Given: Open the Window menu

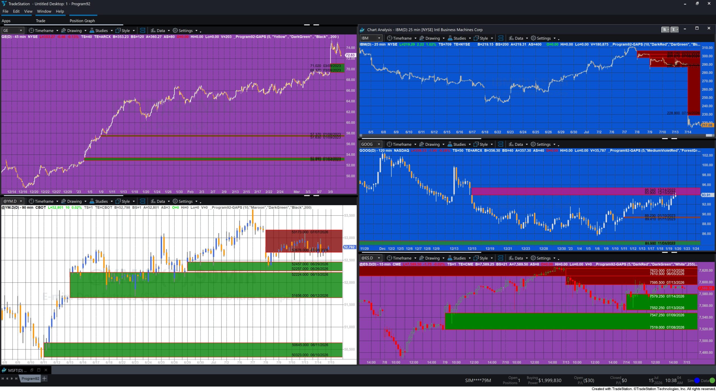Looking at the screenshot, I should point(44,11).
